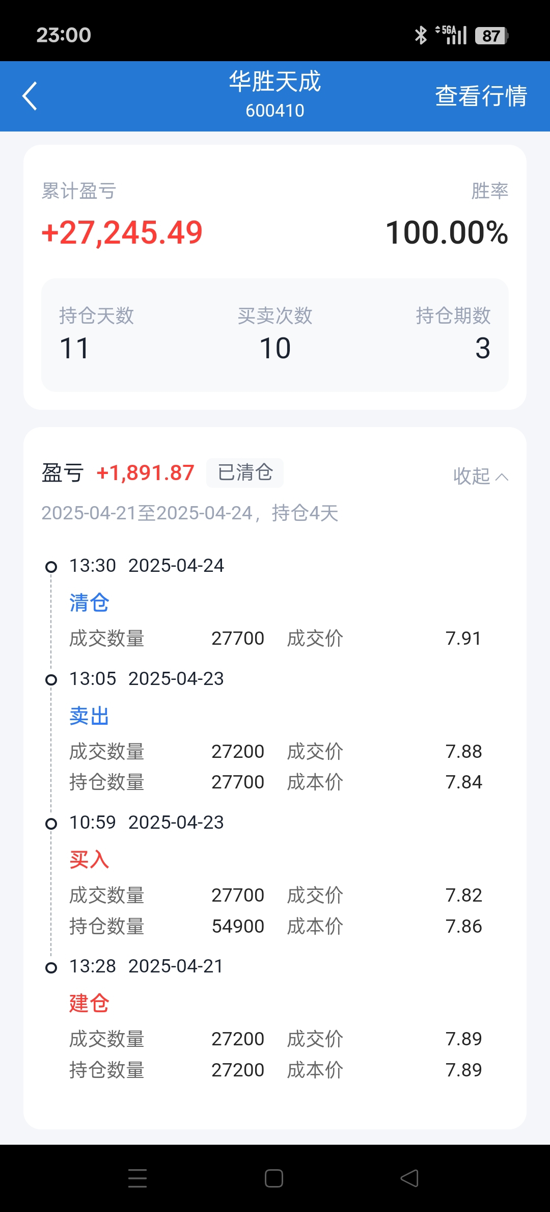Select the 13:28 2025-04-21 timeline marker

[x=51, y=967]
